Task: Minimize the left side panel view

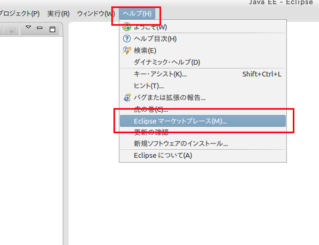Action: tap(40, 28)
